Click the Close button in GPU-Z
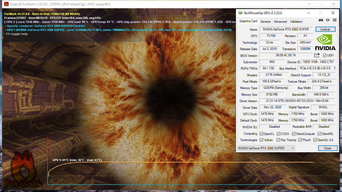Screen dimensions: 342x192 pos(328,148)
